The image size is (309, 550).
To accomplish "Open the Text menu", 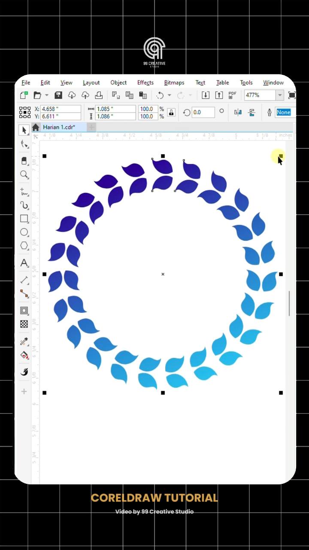I will tap(200, 82).
